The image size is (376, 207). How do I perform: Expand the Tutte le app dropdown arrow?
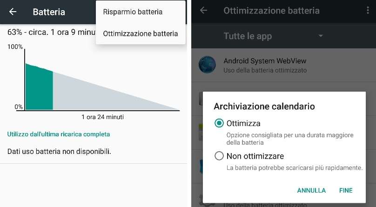pos(321,36)
